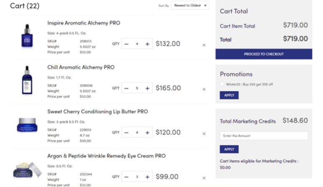Focus the Enter the Amount field
The image size is (323, 187).
pos(264,136)
